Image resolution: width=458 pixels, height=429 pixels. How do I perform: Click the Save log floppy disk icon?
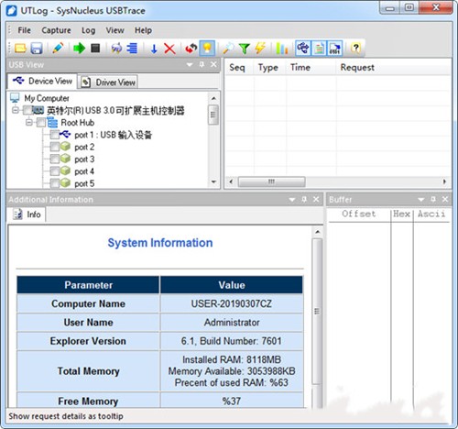37,49
